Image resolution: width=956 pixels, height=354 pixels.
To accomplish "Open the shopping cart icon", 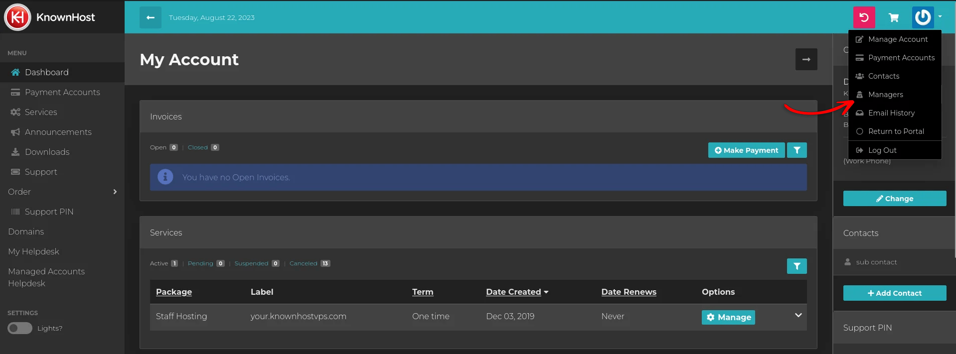I will pos(894,18).
